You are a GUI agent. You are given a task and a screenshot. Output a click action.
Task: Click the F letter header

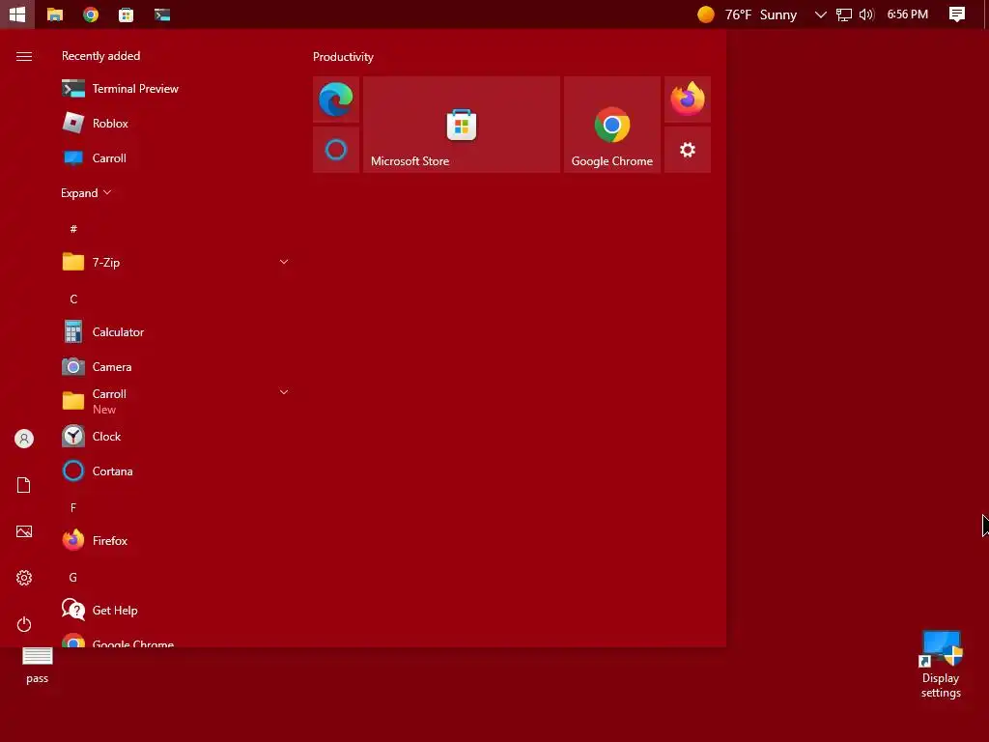coord(73,508)
